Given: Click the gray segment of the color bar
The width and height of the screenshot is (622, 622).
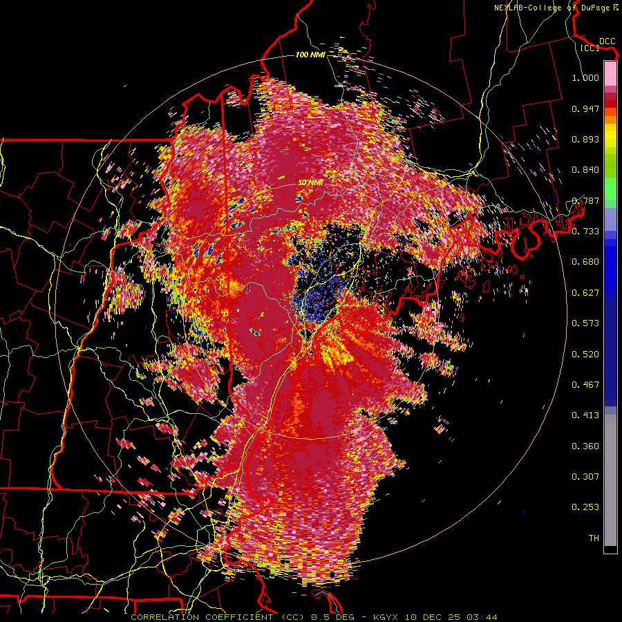Looking at the screenshot, I should (610, 480).
